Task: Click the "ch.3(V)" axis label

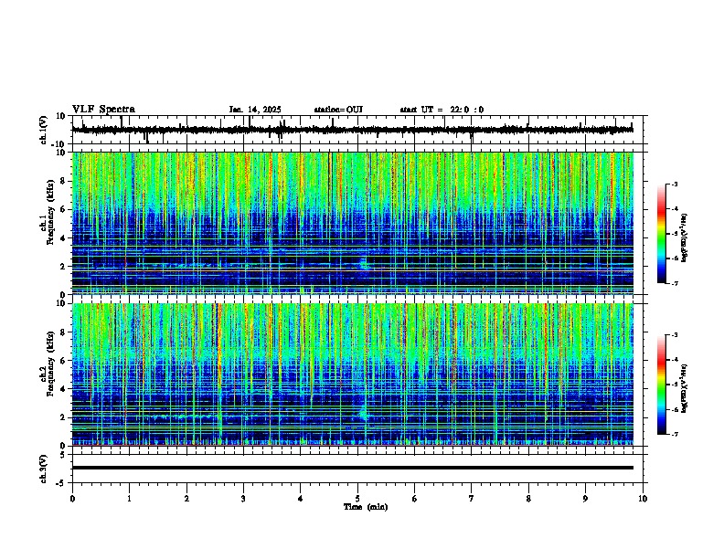Action: (44, 469)
